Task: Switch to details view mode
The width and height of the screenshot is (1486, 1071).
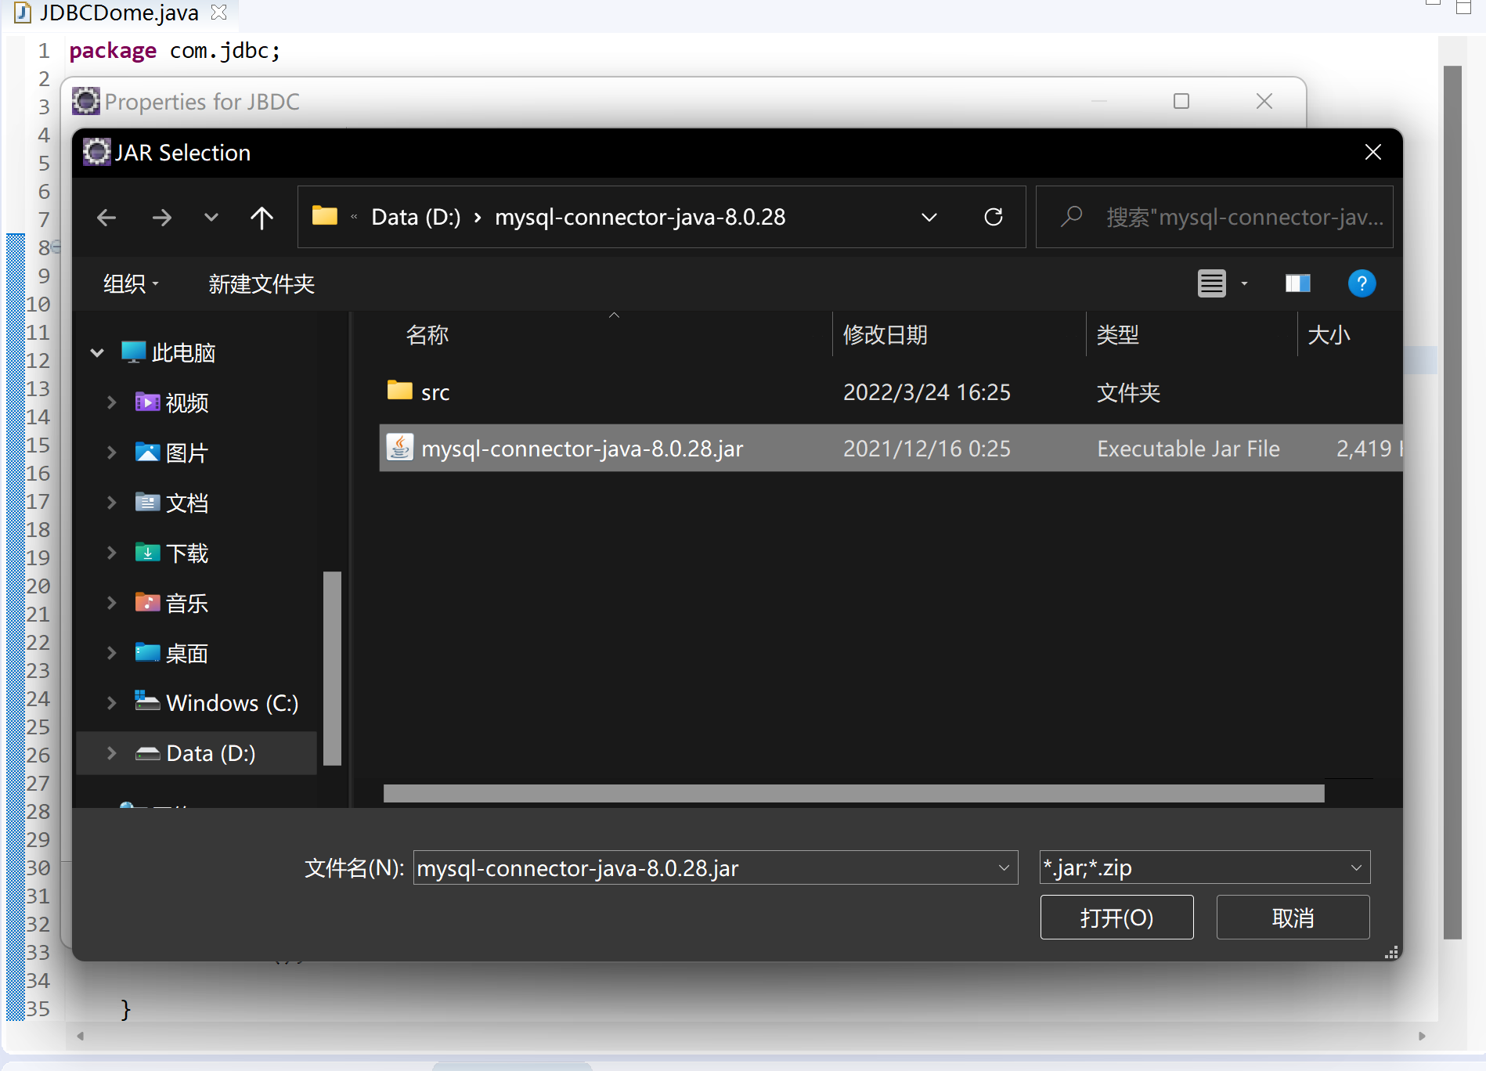Action: [x=1212, y=283]
